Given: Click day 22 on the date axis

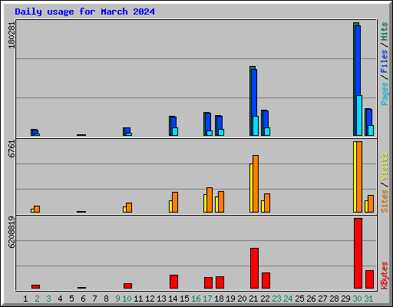Looking at the screenshot, I should click(265, 299).
